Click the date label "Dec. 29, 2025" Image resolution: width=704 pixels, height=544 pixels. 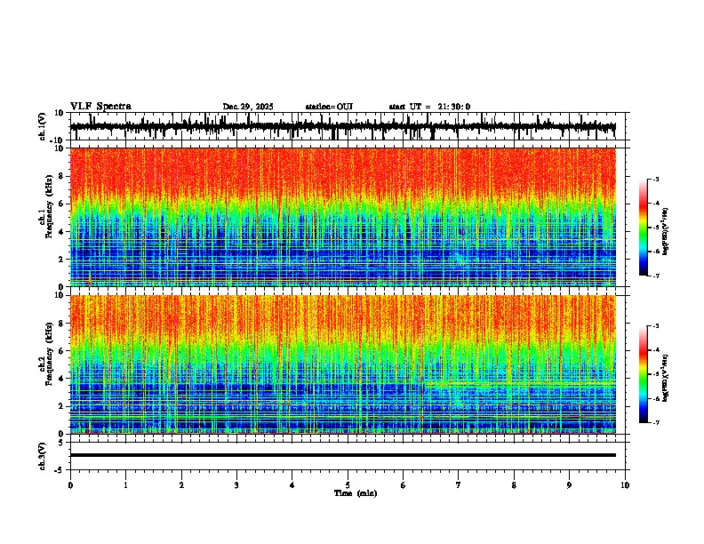(248, 107)
